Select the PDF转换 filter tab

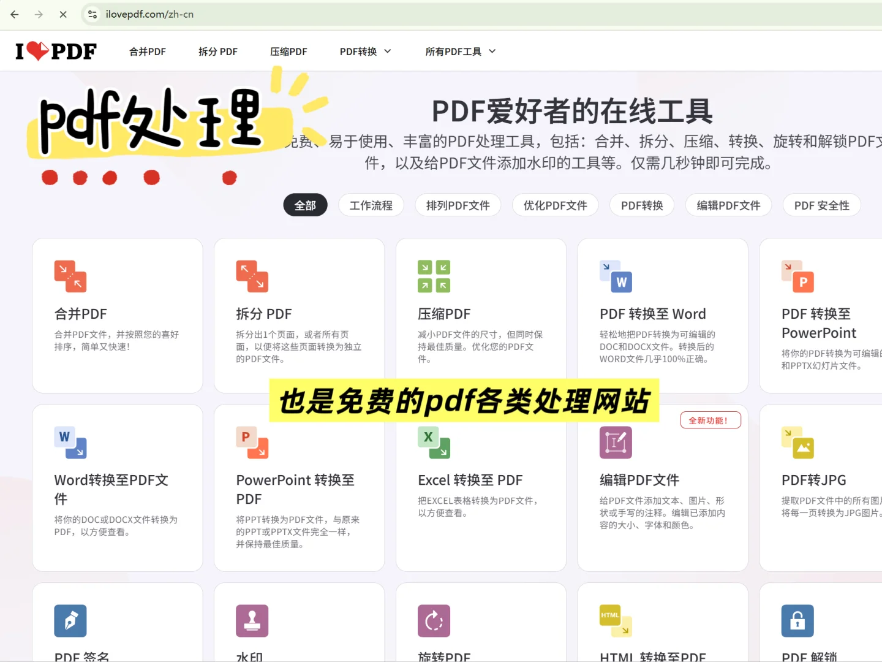[x=642, y=205]
